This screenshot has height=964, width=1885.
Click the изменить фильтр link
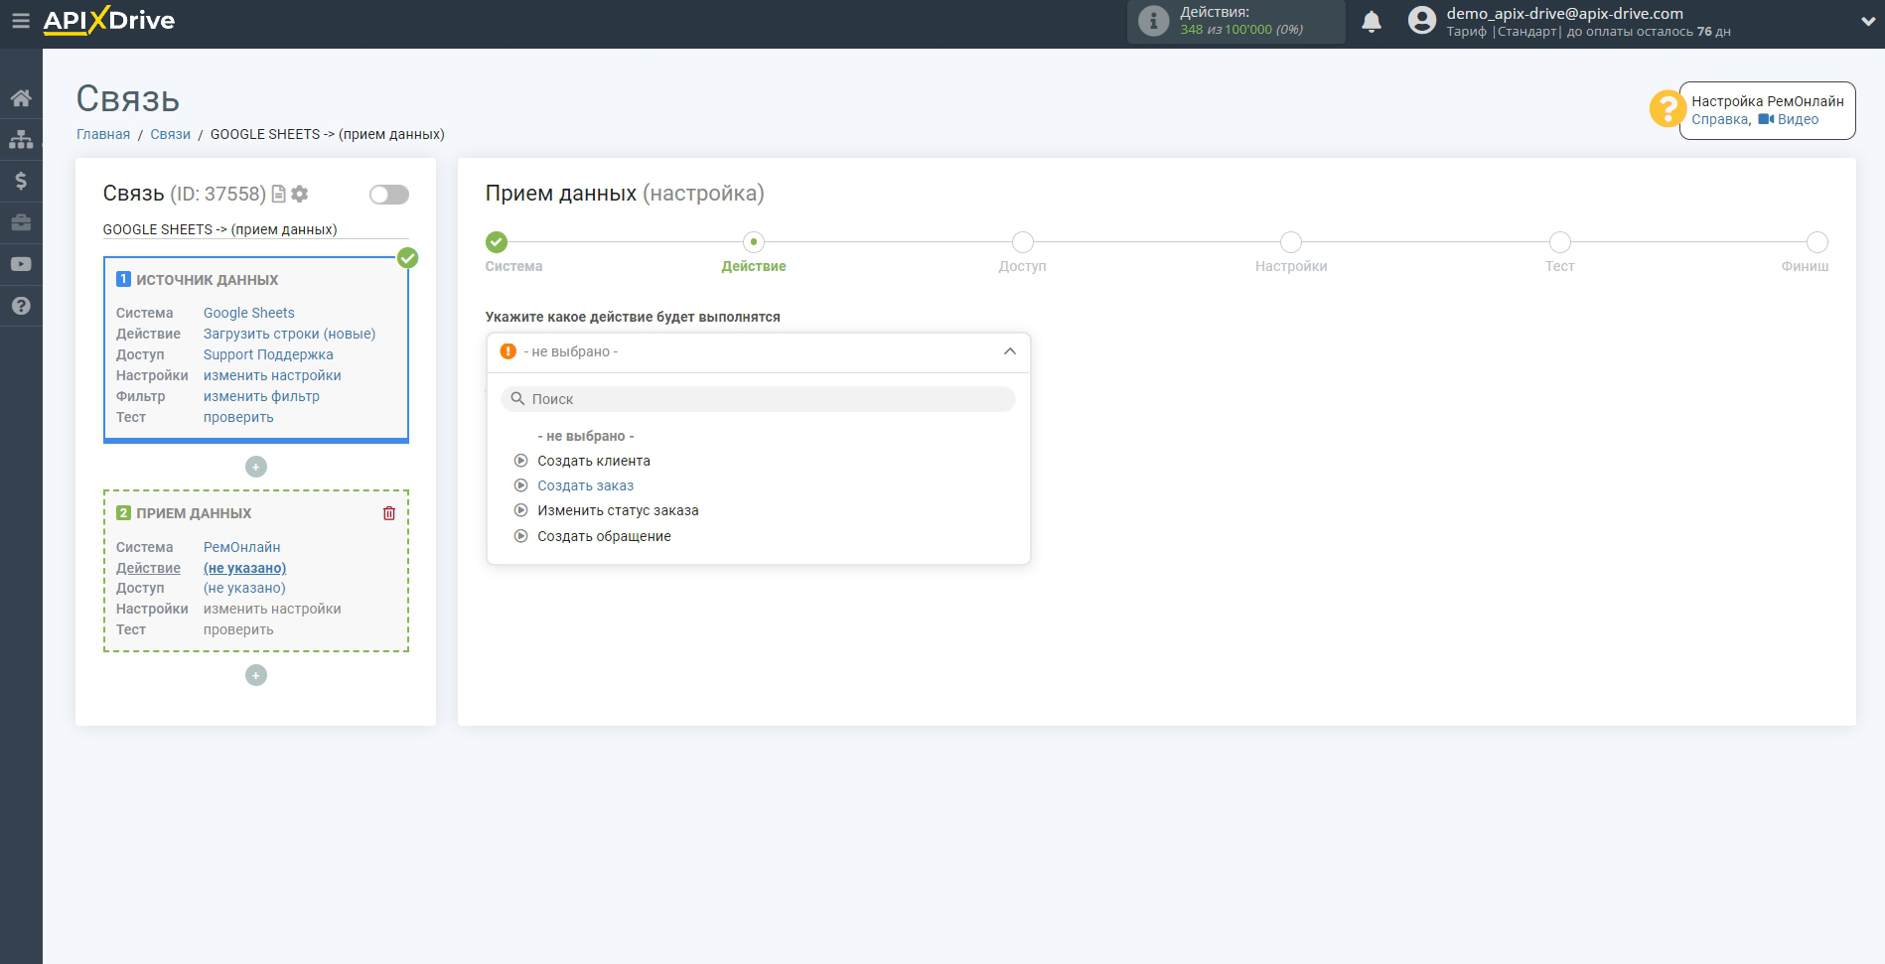[x=261, y=396]
